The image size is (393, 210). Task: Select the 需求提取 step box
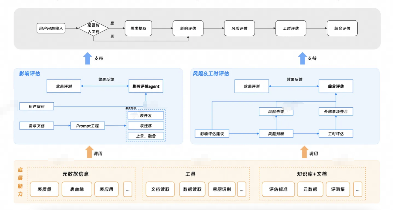[138, 28]
